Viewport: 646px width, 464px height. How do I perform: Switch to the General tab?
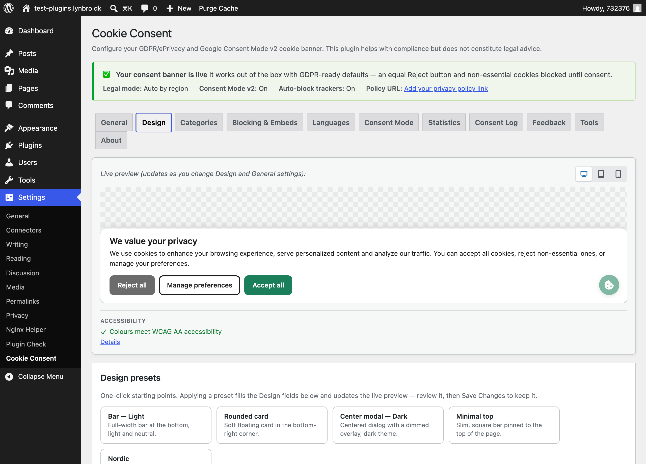click(x=114, y=123)
